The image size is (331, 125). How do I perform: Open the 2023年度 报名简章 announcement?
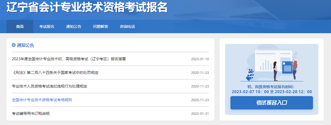[x=69, y=59]
